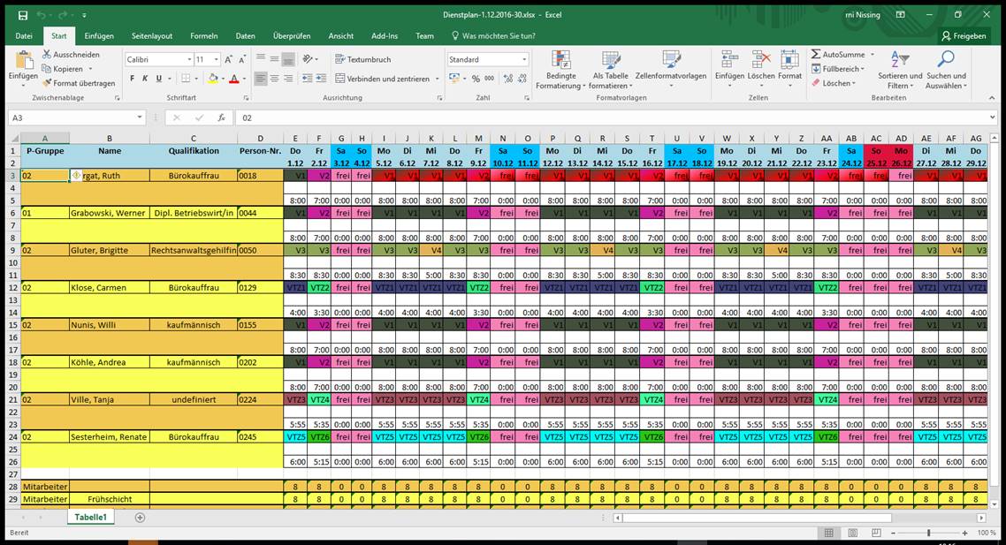Click the Freigeben share button
Image resolution: width=1006 pixels, height=545 pixels.
point(964,36)
